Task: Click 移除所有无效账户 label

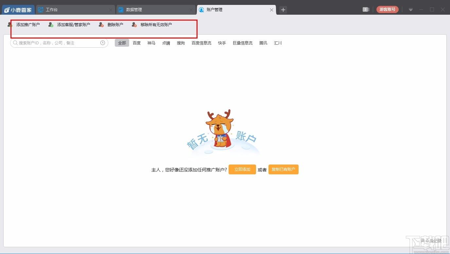Action: pos(156,24)
